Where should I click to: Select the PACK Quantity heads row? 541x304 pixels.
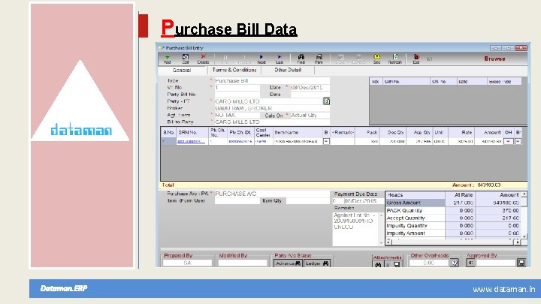coord(453,210)
